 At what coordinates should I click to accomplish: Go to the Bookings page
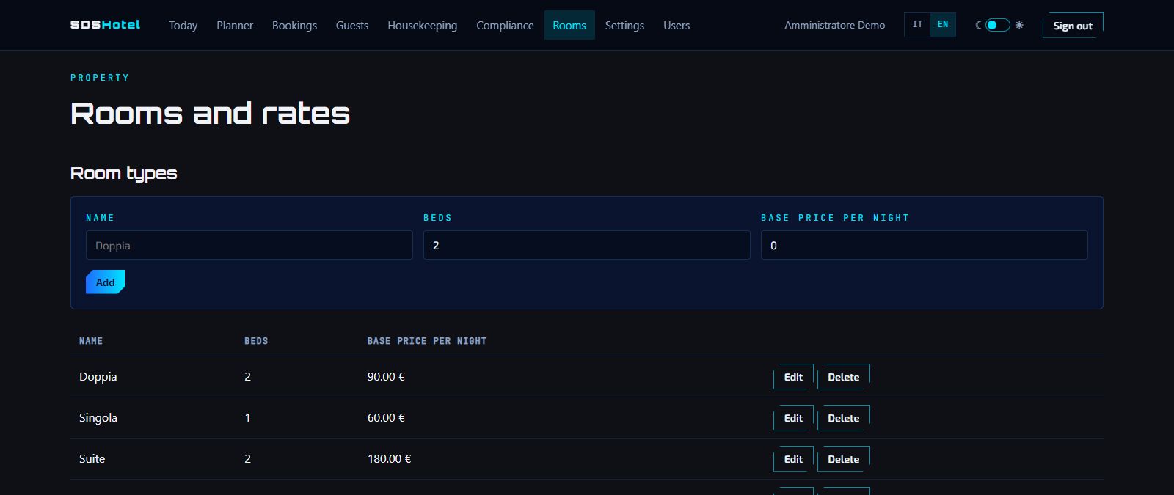(294, 25)
